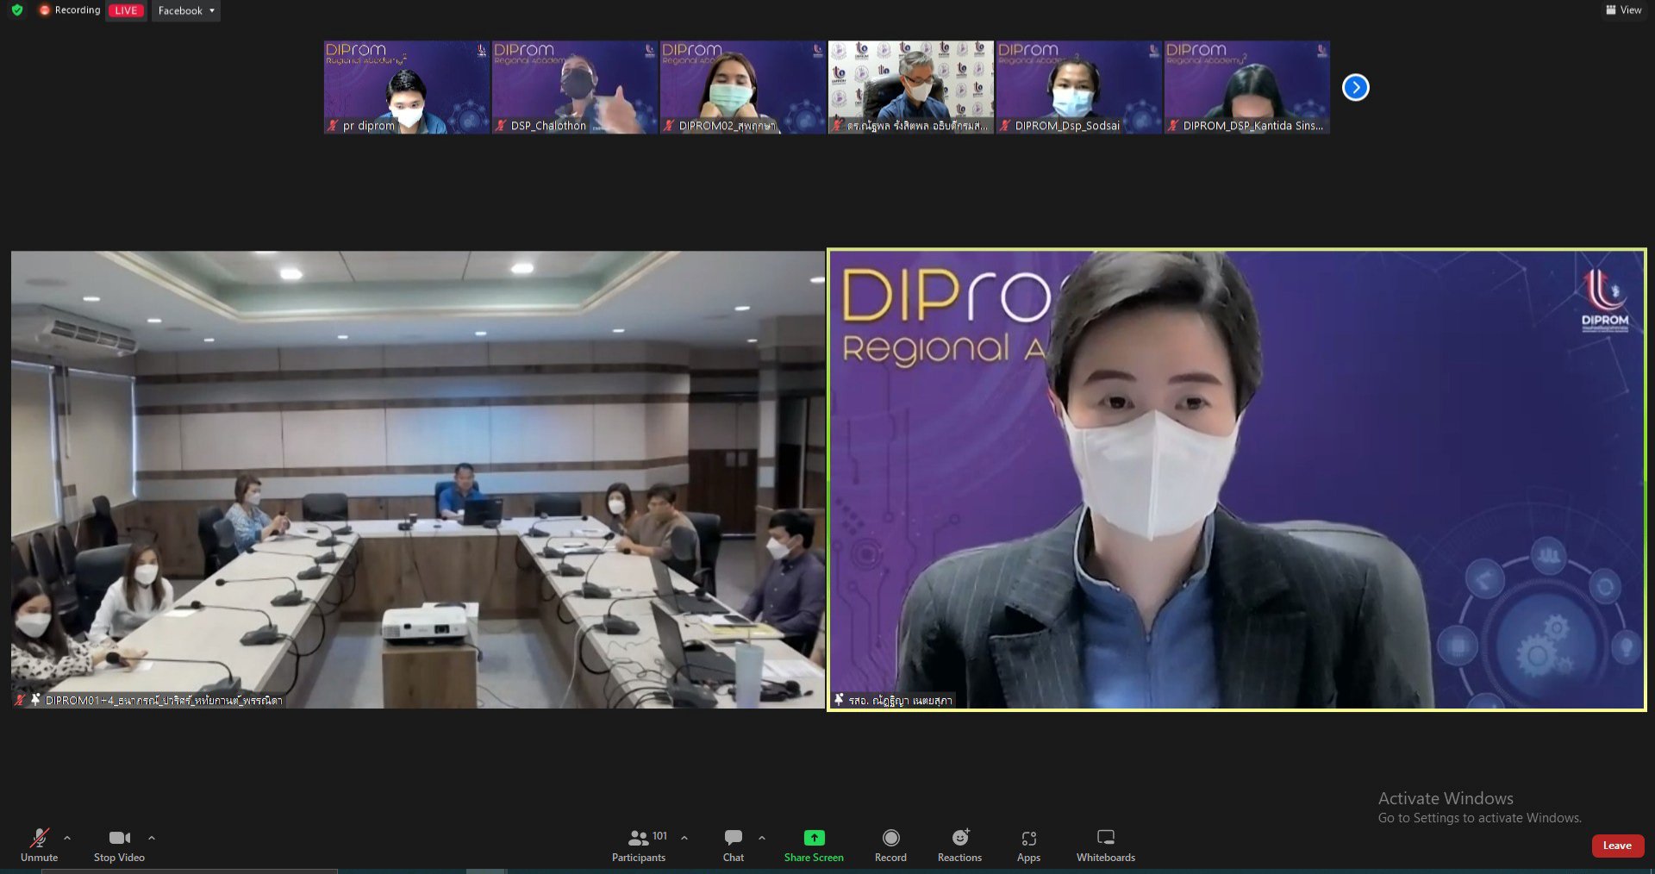1655x874 pixels.
Task: Select DIPROM_DSP_Kantida participant thumbnail
Action: tap(1246, 87)
